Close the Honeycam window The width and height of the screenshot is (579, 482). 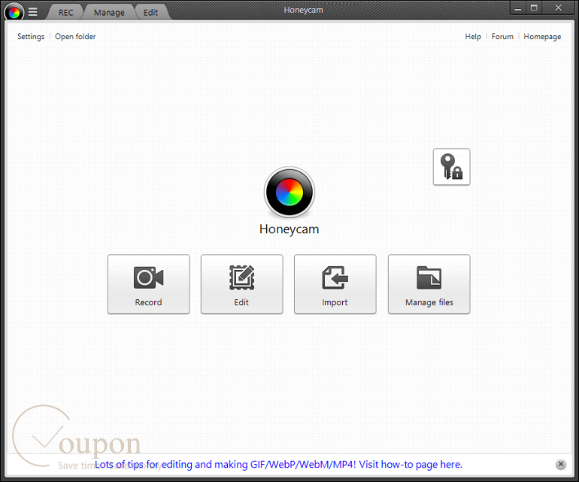pyautogui.click(x=558, y=8)
